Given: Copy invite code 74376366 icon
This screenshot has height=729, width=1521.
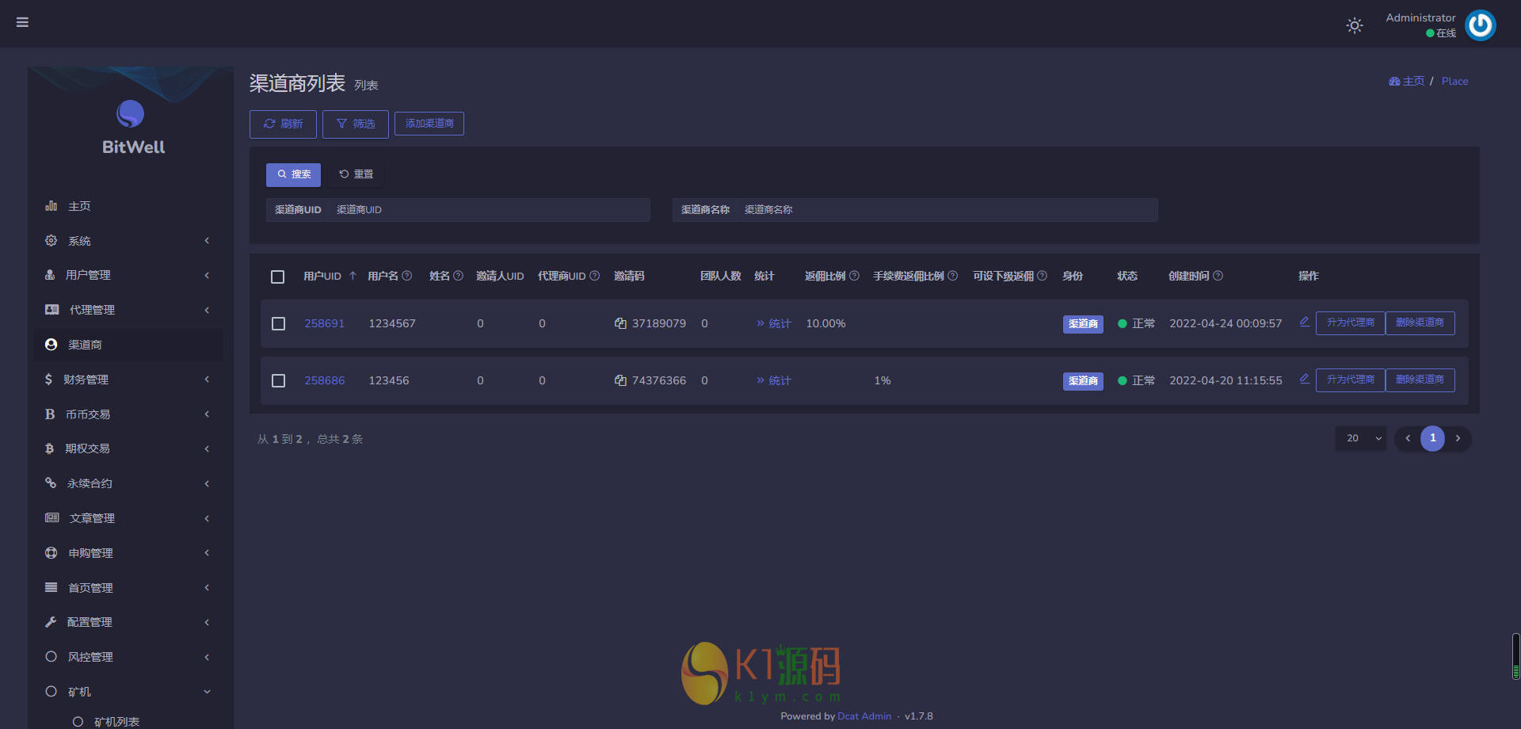Looking at the screenshot, I should [620, 380].
